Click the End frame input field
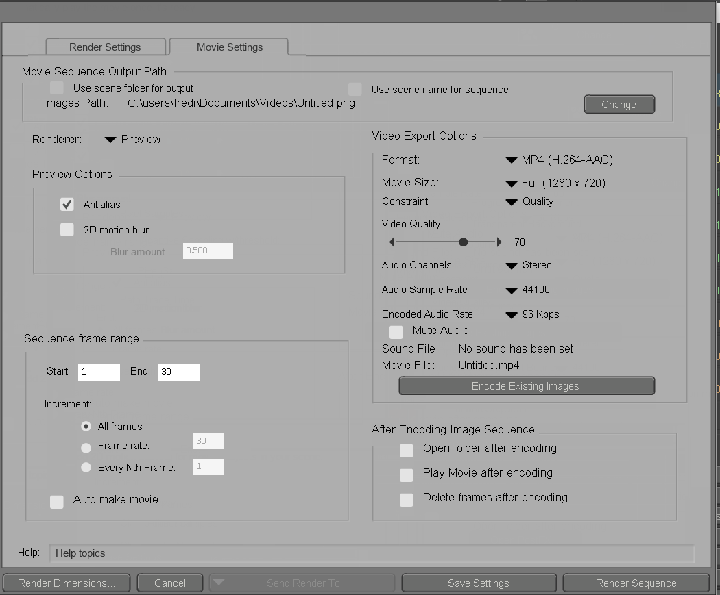720x595 pixels. click(179, 372)
